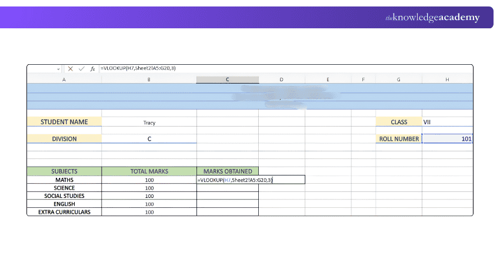Click the VLOOKUP formula cell for MATHS
This screenshot has width=500, height=265.
point(251,180)
